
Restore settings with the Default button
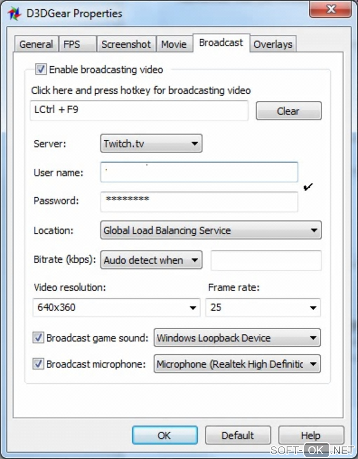(x=238, y=435)
